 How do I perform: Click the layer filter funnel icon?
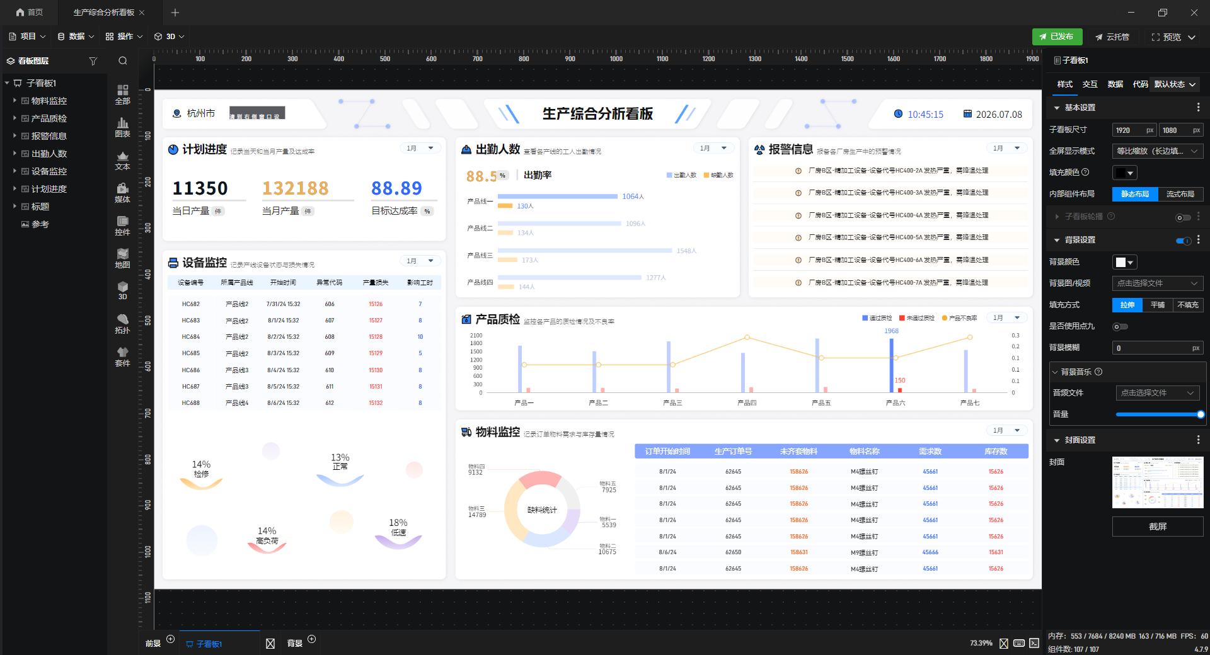[93, 61]
